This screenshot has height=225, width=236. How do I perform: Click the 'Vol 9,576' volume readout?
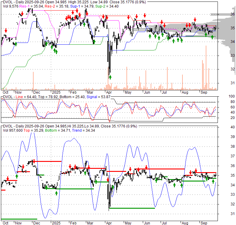pos(11,6)
